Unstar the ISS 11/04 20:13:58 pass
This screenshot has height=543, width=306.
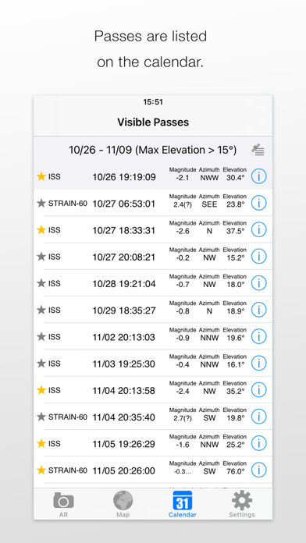click(41, 390)
